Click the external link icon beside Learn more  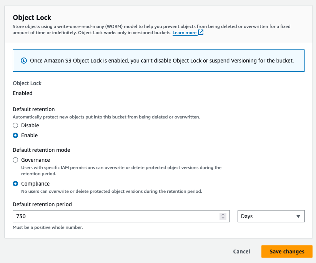pos(201,32)
